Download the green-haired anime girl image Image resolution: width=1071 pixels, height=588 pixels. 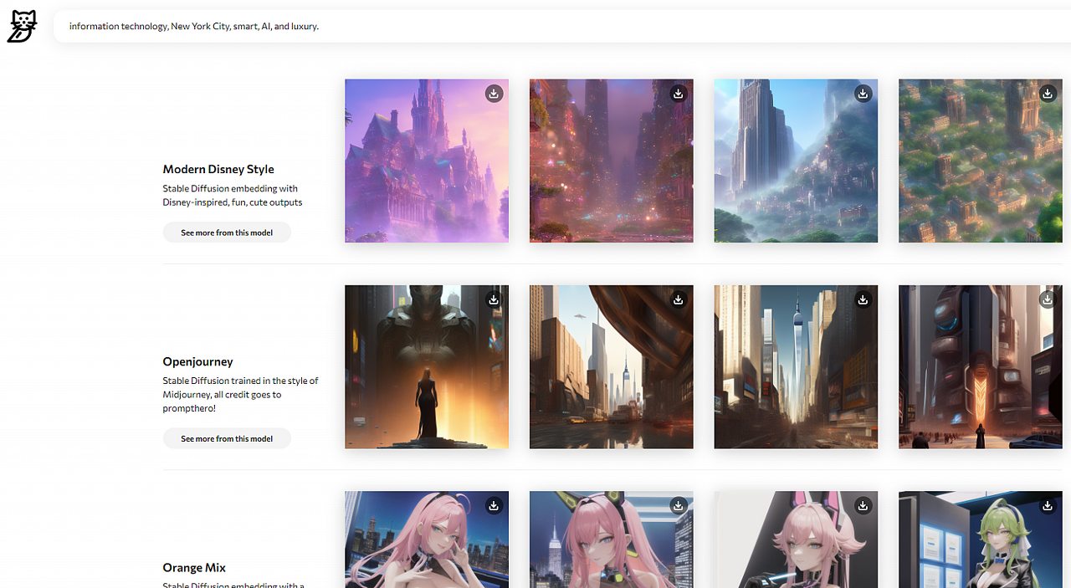click(1048, 505)
